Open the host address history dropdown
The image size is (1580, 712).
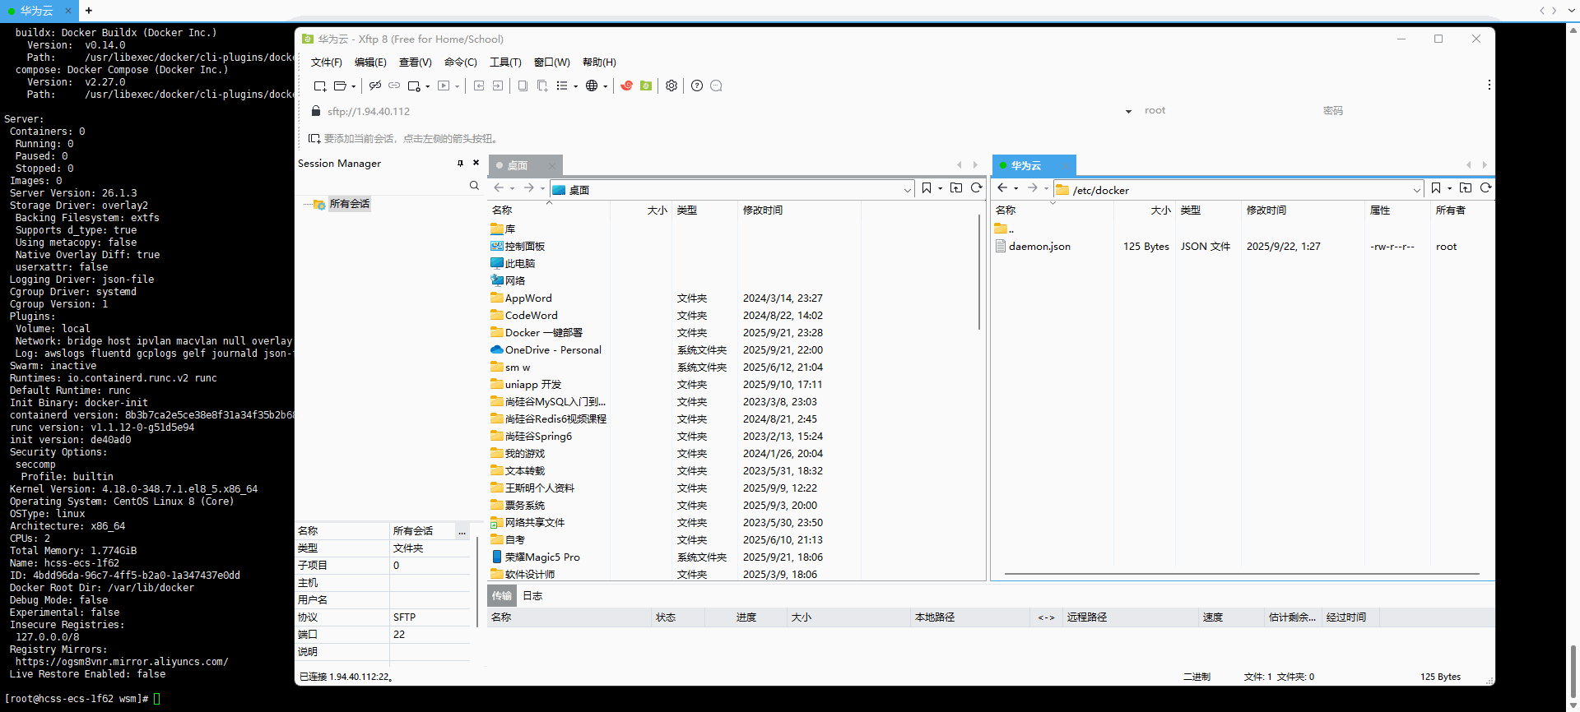click(x=1128, y=112)
